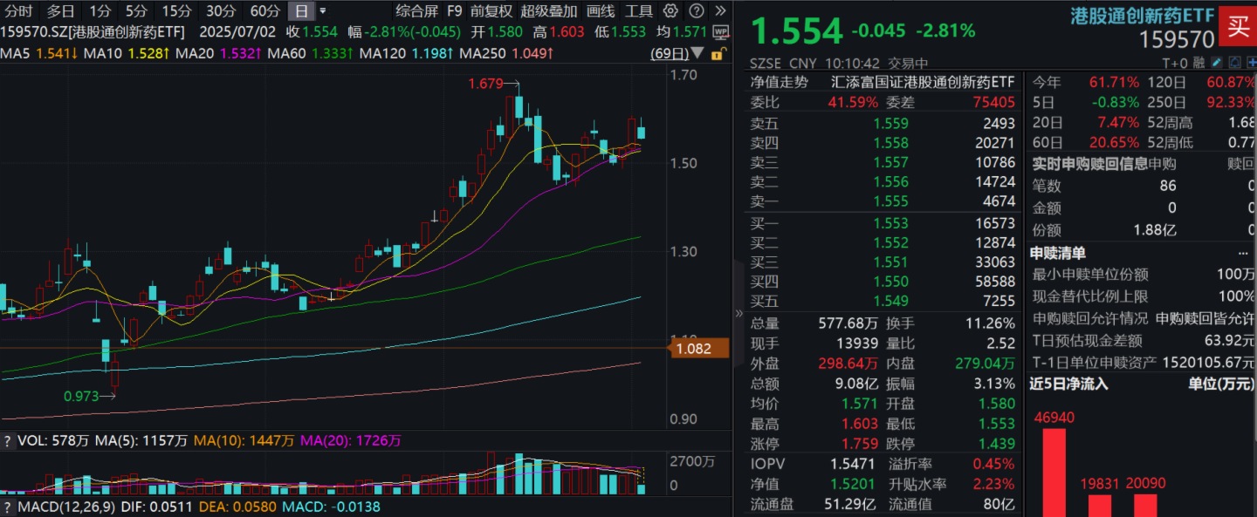The width and height of the screenshot is (1257, 517).
Task: Open chart settings gear icon
Action: [670, 11]
